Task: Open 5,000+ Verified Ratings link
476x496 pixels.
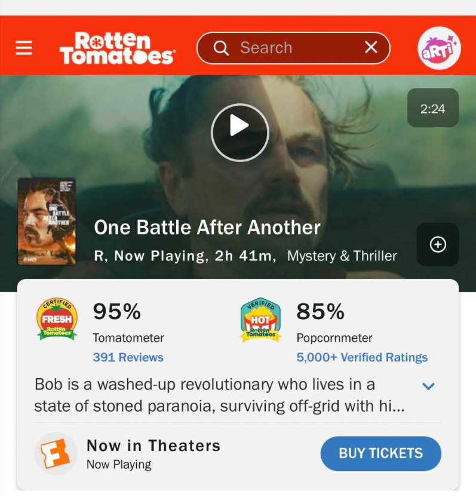Action: tap(362, 357)
